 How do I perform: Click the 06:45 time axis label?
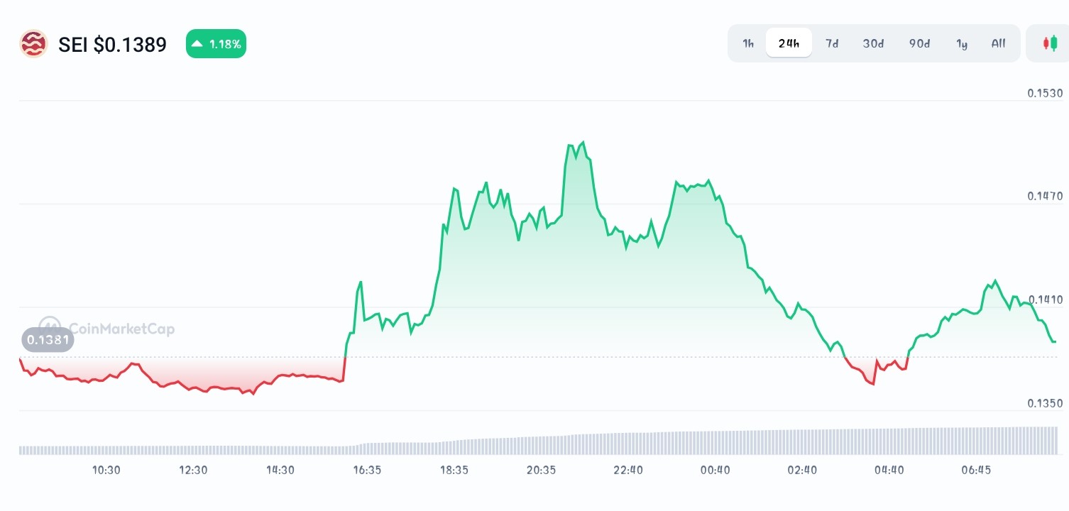pos(976,470)
